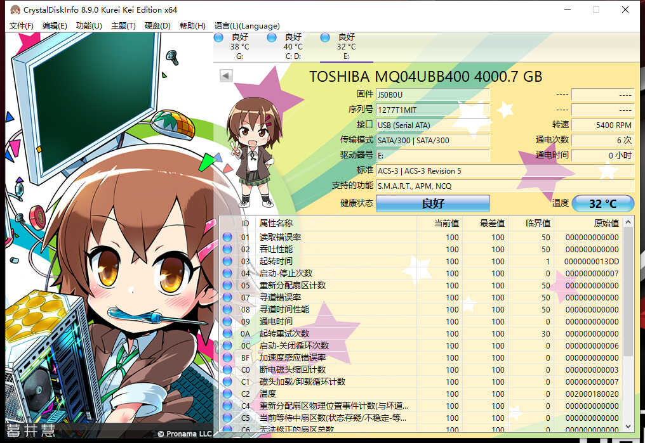Click the status orb for attribute 03 起转时间

(227, 262)
